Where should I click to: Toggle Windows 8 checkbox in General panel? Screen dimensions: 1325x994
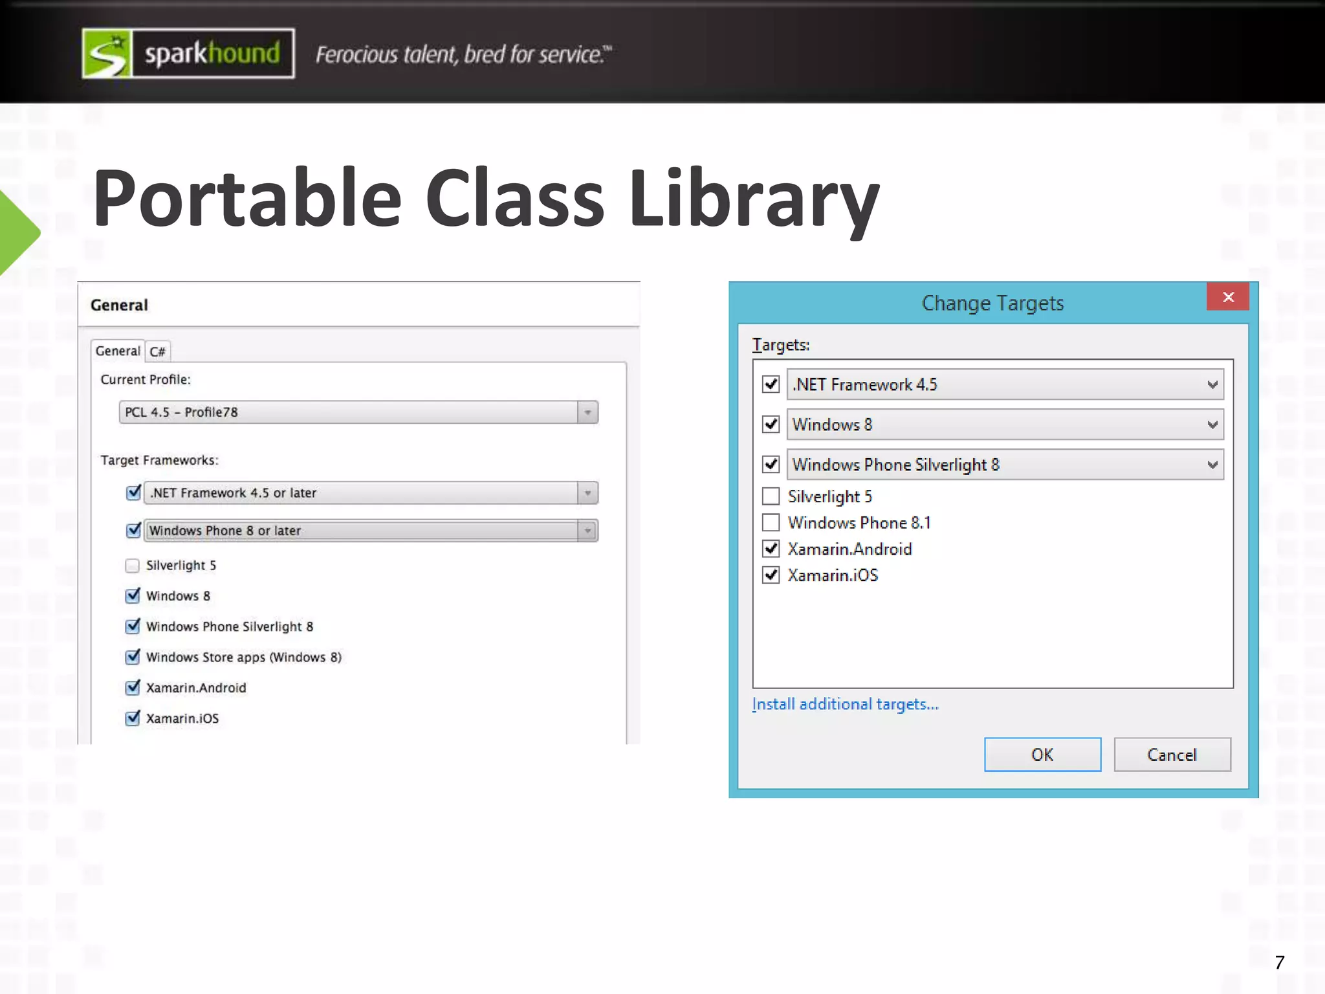pos(132,595)
